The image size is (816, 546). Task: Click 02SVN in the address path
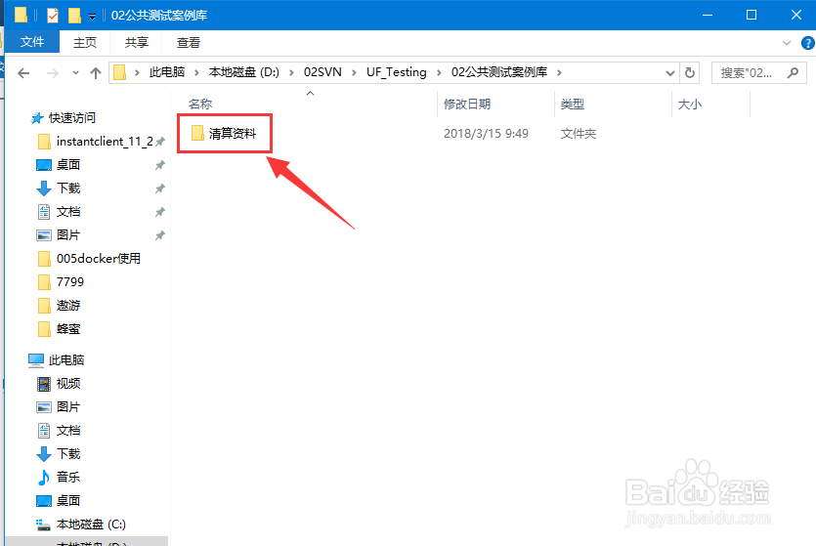pyautogui.click(x=322, y=72)
